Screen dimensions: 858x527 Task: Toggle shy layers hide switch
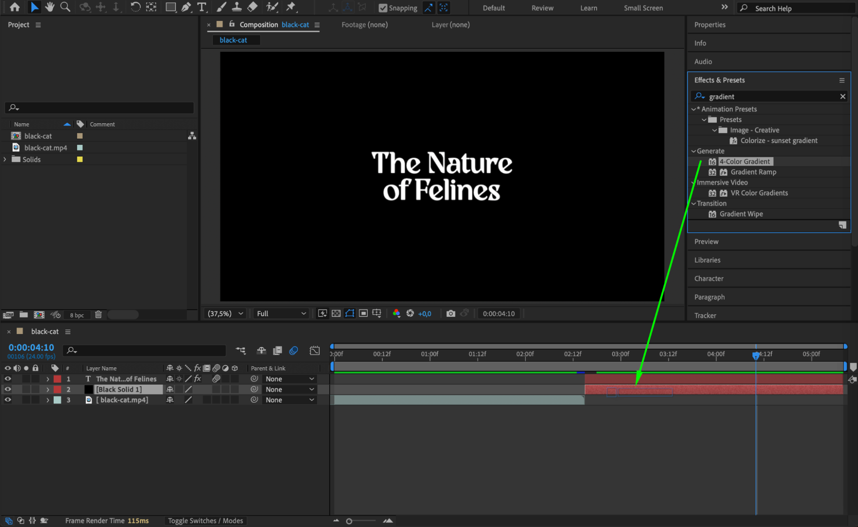(261, 351)
